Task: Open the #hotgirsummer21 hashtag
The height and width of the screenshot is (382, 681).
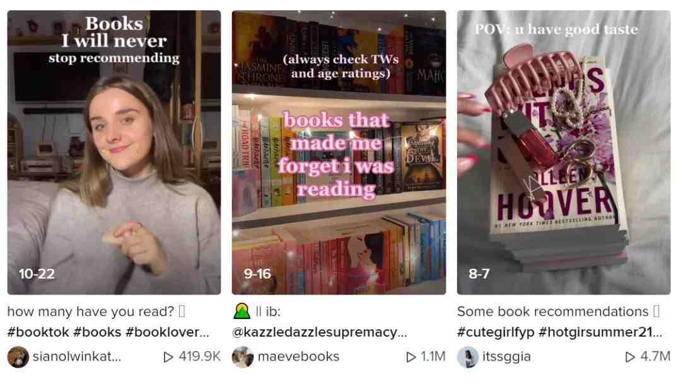Action: point(600,332)
